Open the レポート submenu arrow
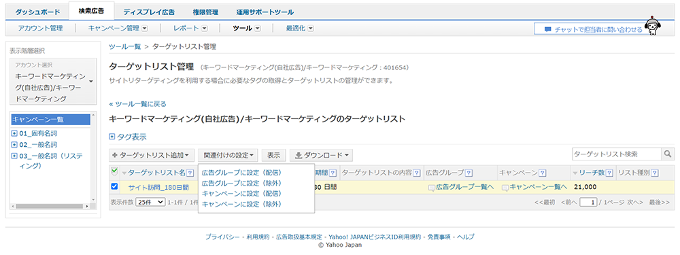The image size is (680, 255). tap(204, 28)
